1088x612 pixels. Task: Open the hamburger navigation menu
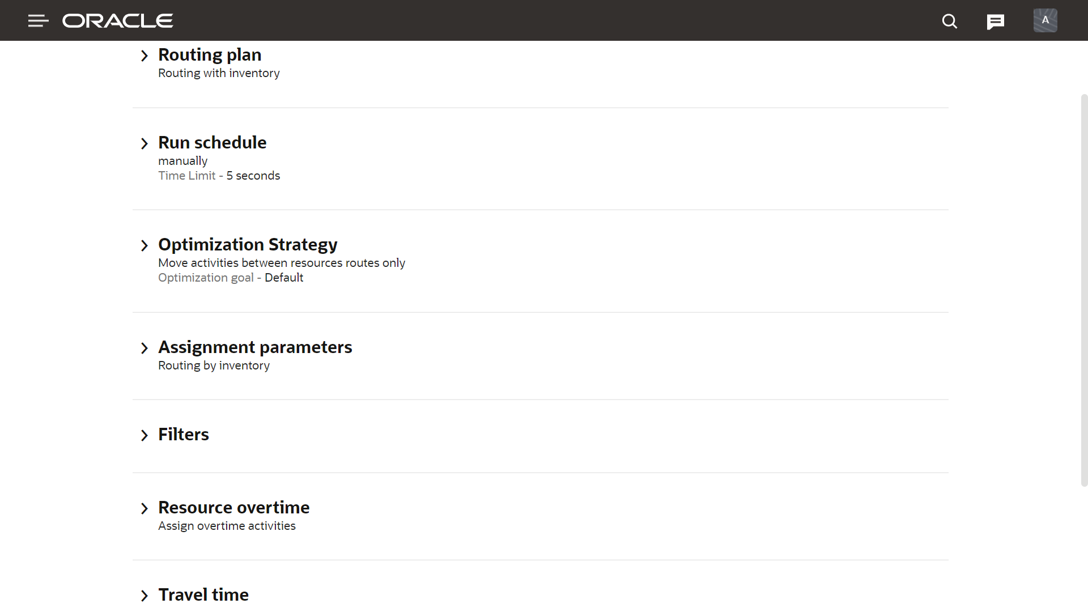point(38,21)
